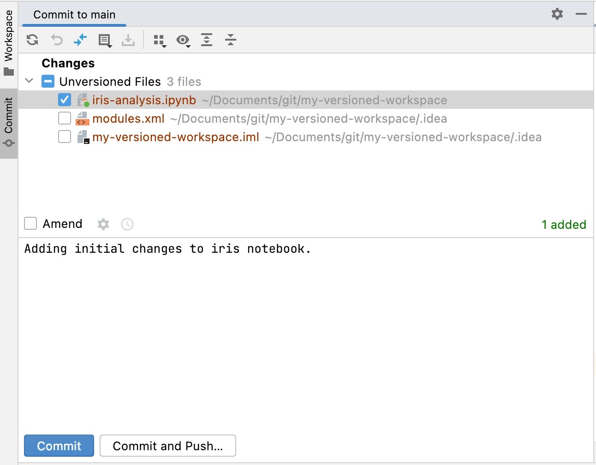Uncheck iris-analysis.ipynb from the commit
596x465 pixels.
coord(64,100)
